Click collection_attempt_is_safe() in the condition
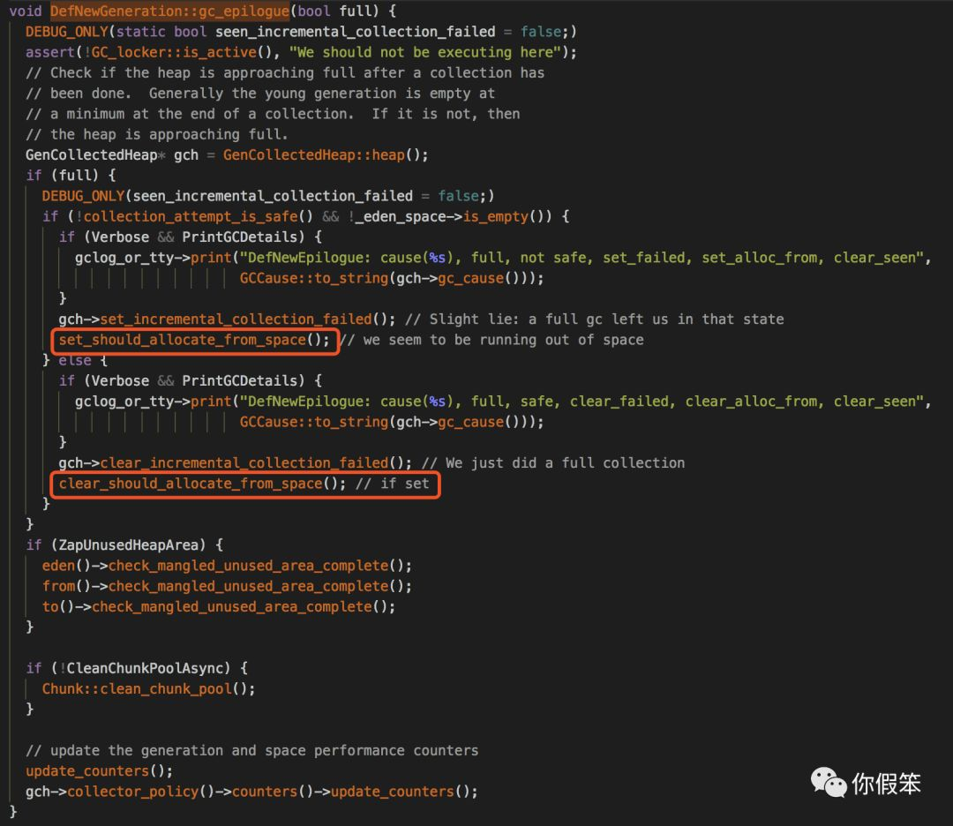Viewport: 953px width, 826px height. (199, 216)
